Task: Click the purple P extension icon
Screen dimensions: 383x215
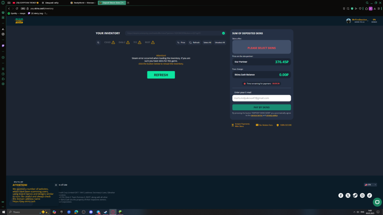Action: 370,8
